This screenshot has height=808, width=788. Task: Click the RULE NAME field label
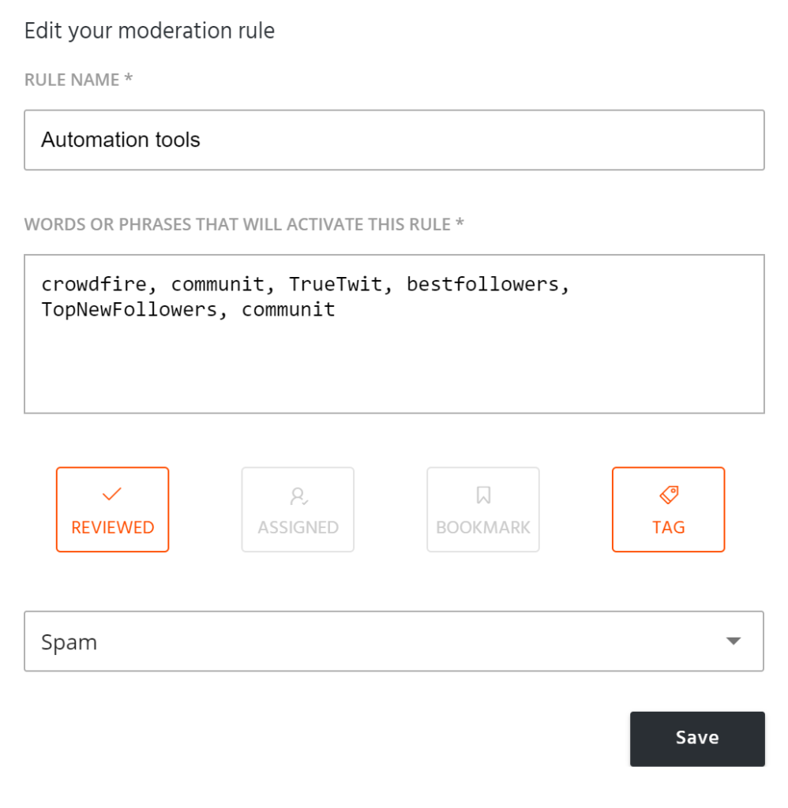(x=78, y=80)
